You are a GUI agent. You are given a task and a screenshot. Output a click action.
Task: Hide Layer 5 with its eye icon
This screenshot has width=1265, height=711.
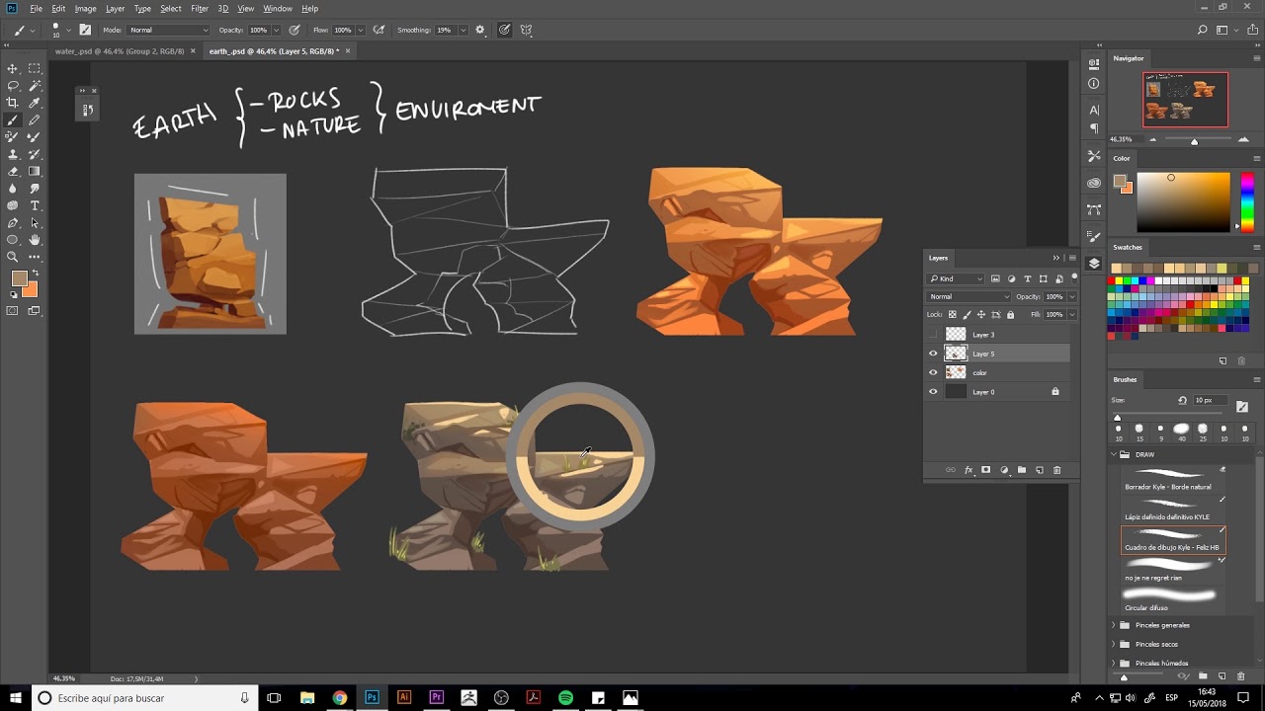[x=933, y=354]
